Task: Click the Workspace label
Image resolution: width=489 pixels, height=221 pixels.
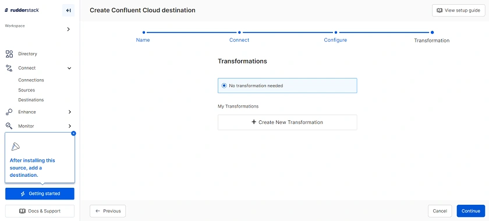Action: click(x=15, y=26)
